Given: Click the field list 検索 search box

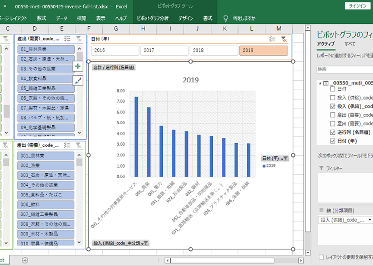Looking at the screenshot, I should pyautogui.click(x=345, y=69).
